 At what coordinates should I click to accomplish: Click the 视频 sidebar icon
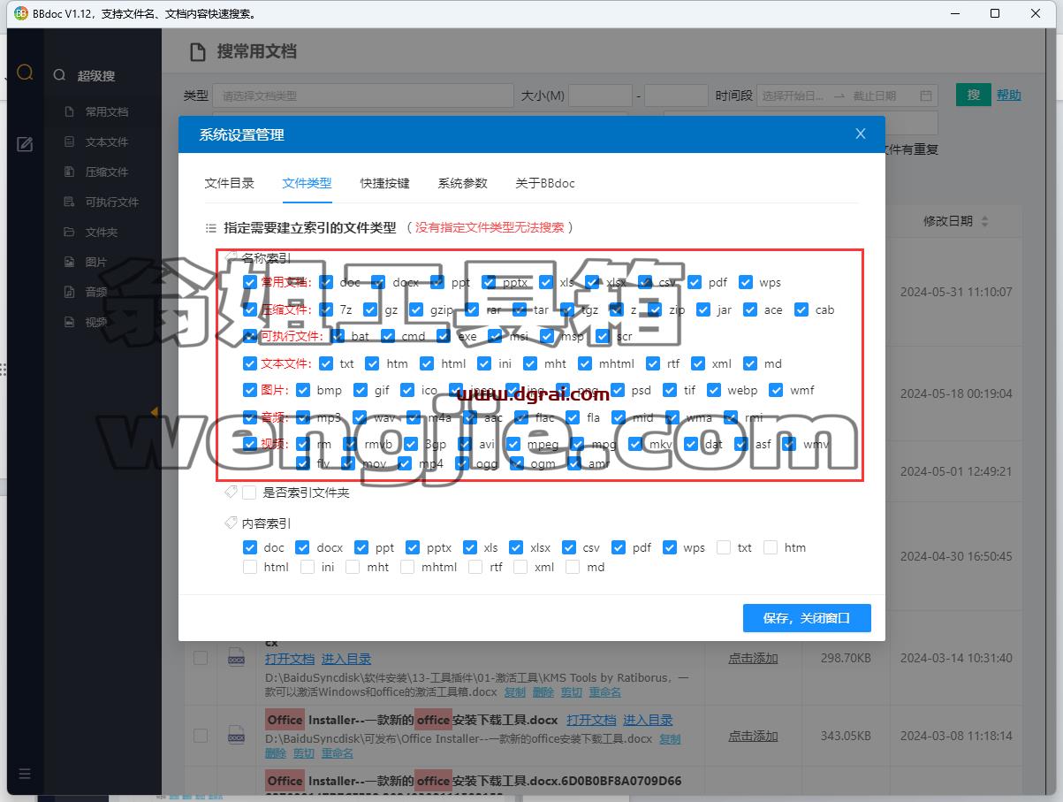[x=69, y=323]
